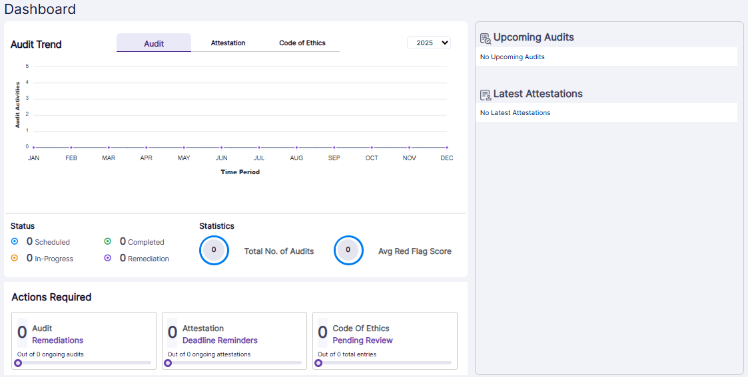
Task: Click the Avg Red Flag Score circle
Action: tap(349, 250)
